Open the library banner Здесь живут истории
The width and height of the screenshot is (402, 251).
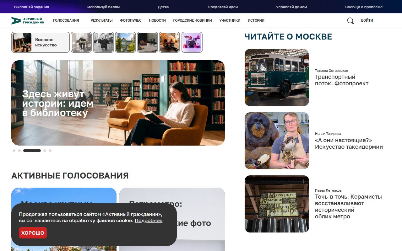point(118,103)
